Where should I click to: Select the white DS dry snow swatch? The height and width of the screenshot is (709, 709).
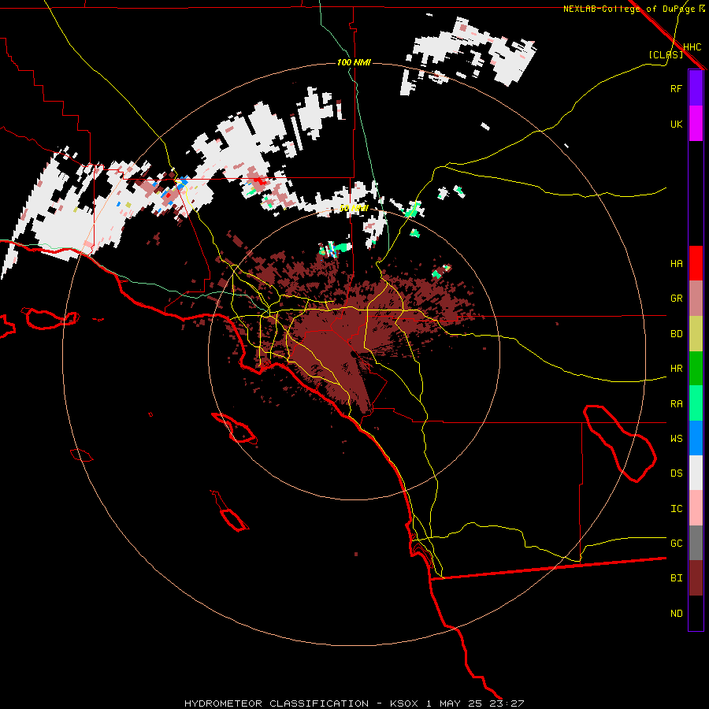pos(696,473)
